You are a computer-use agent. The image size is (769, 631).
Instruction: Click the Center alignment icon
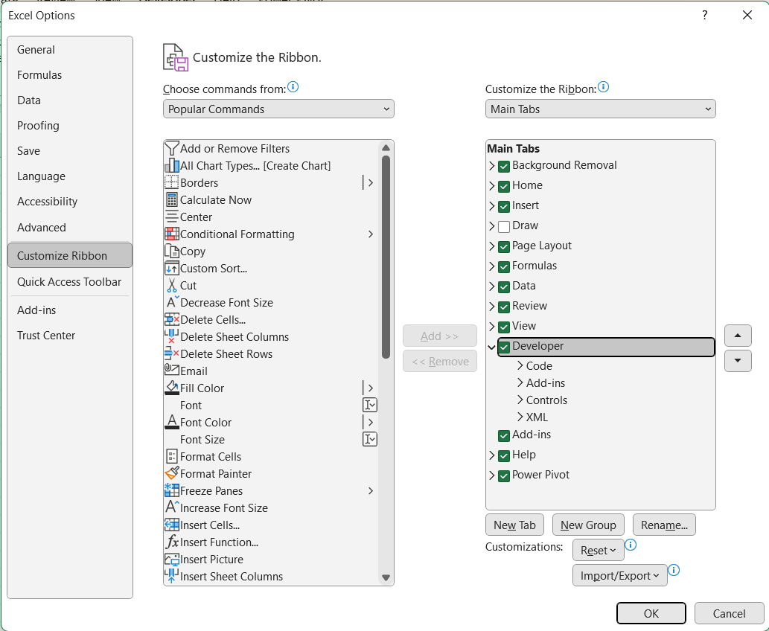172,217
